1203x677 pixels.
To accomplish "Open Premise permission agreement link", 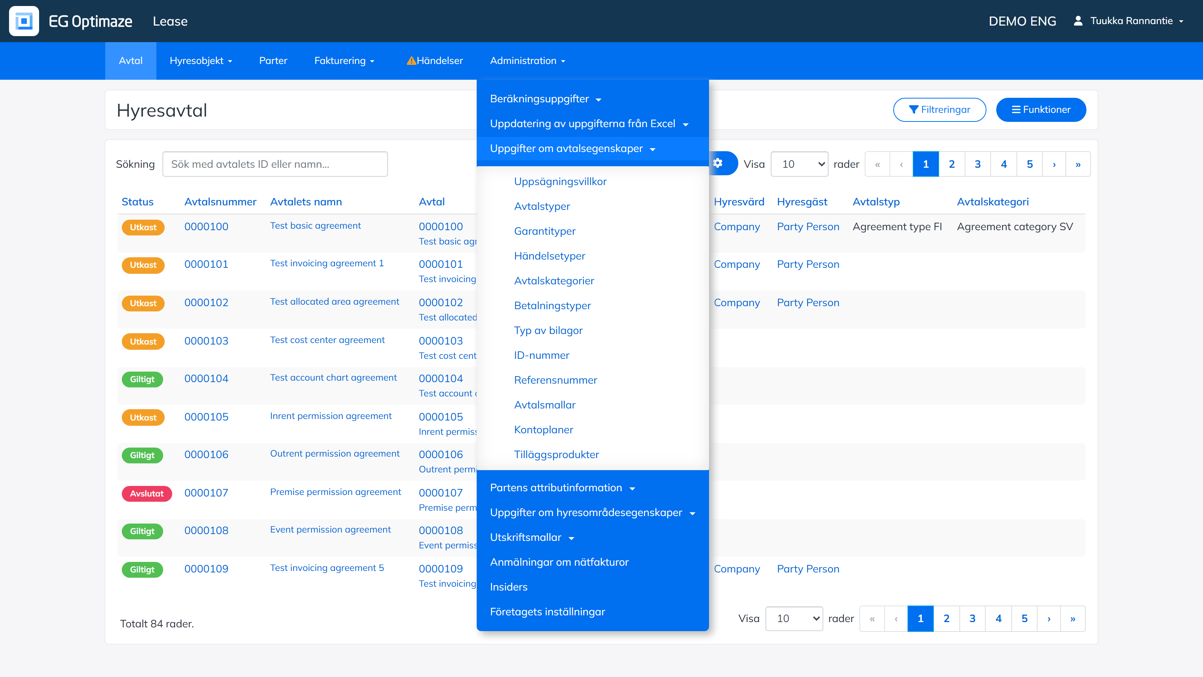I will coord(335,492).
